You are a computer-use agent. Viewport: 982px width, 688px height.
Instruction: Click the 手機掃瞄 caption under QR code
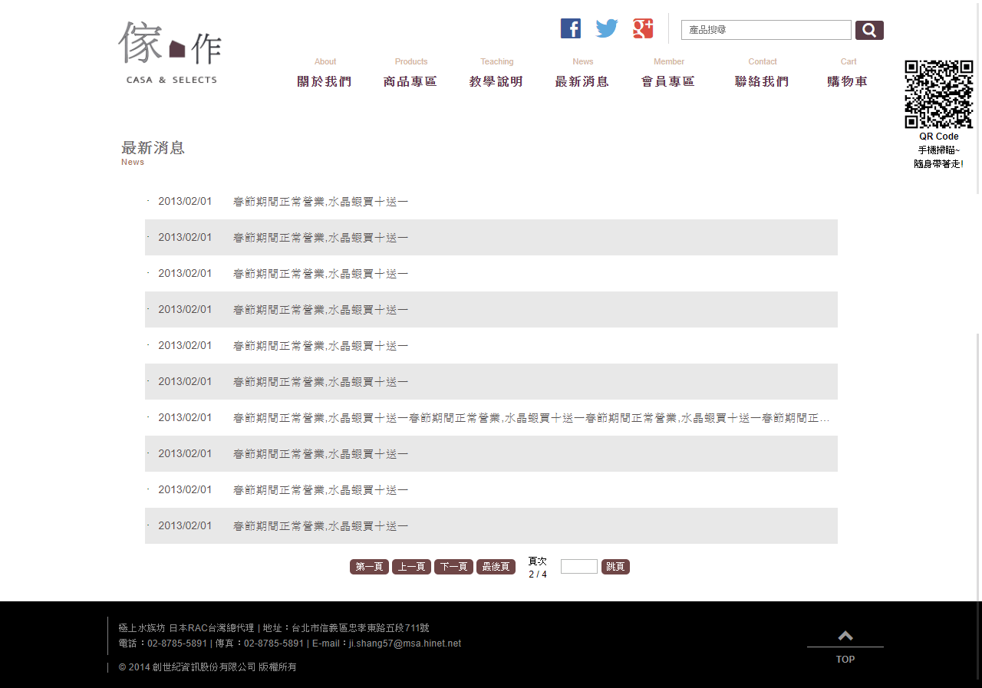tap(939, 150)
